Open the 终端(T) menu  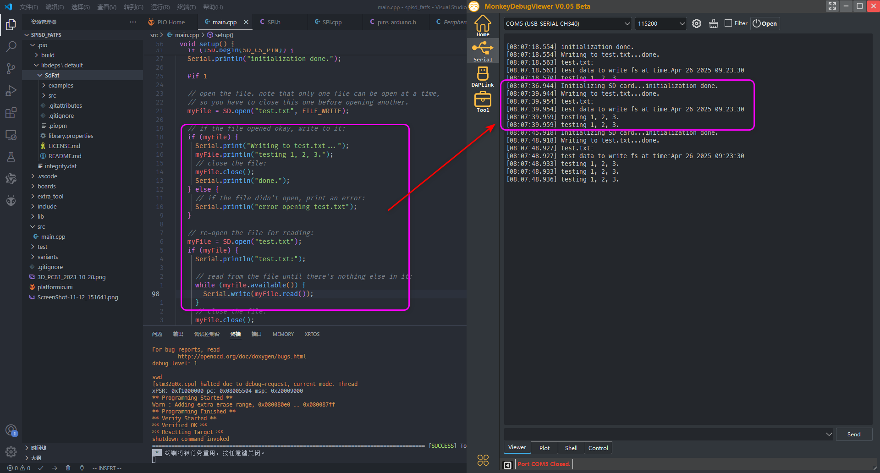(x=187, y=7)
